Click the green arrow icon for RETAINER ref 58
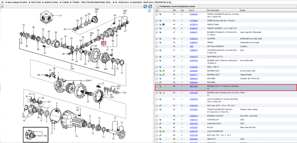 160,82
